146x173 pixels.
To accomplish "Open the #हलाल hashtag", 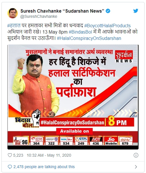I will pos(14,26).
